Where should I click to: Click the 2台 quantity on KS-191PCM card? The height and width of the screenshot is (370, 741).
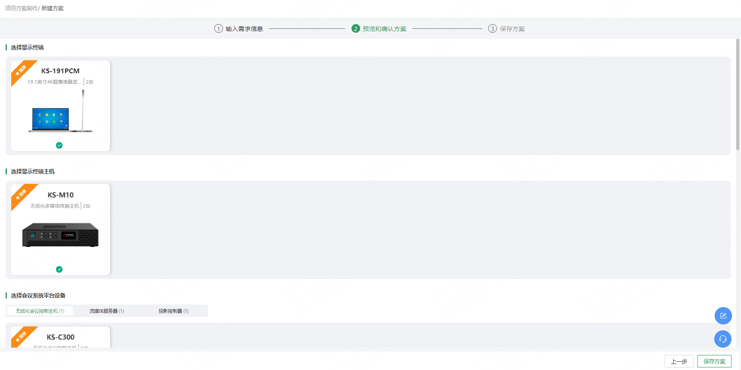tap(89, 82)
